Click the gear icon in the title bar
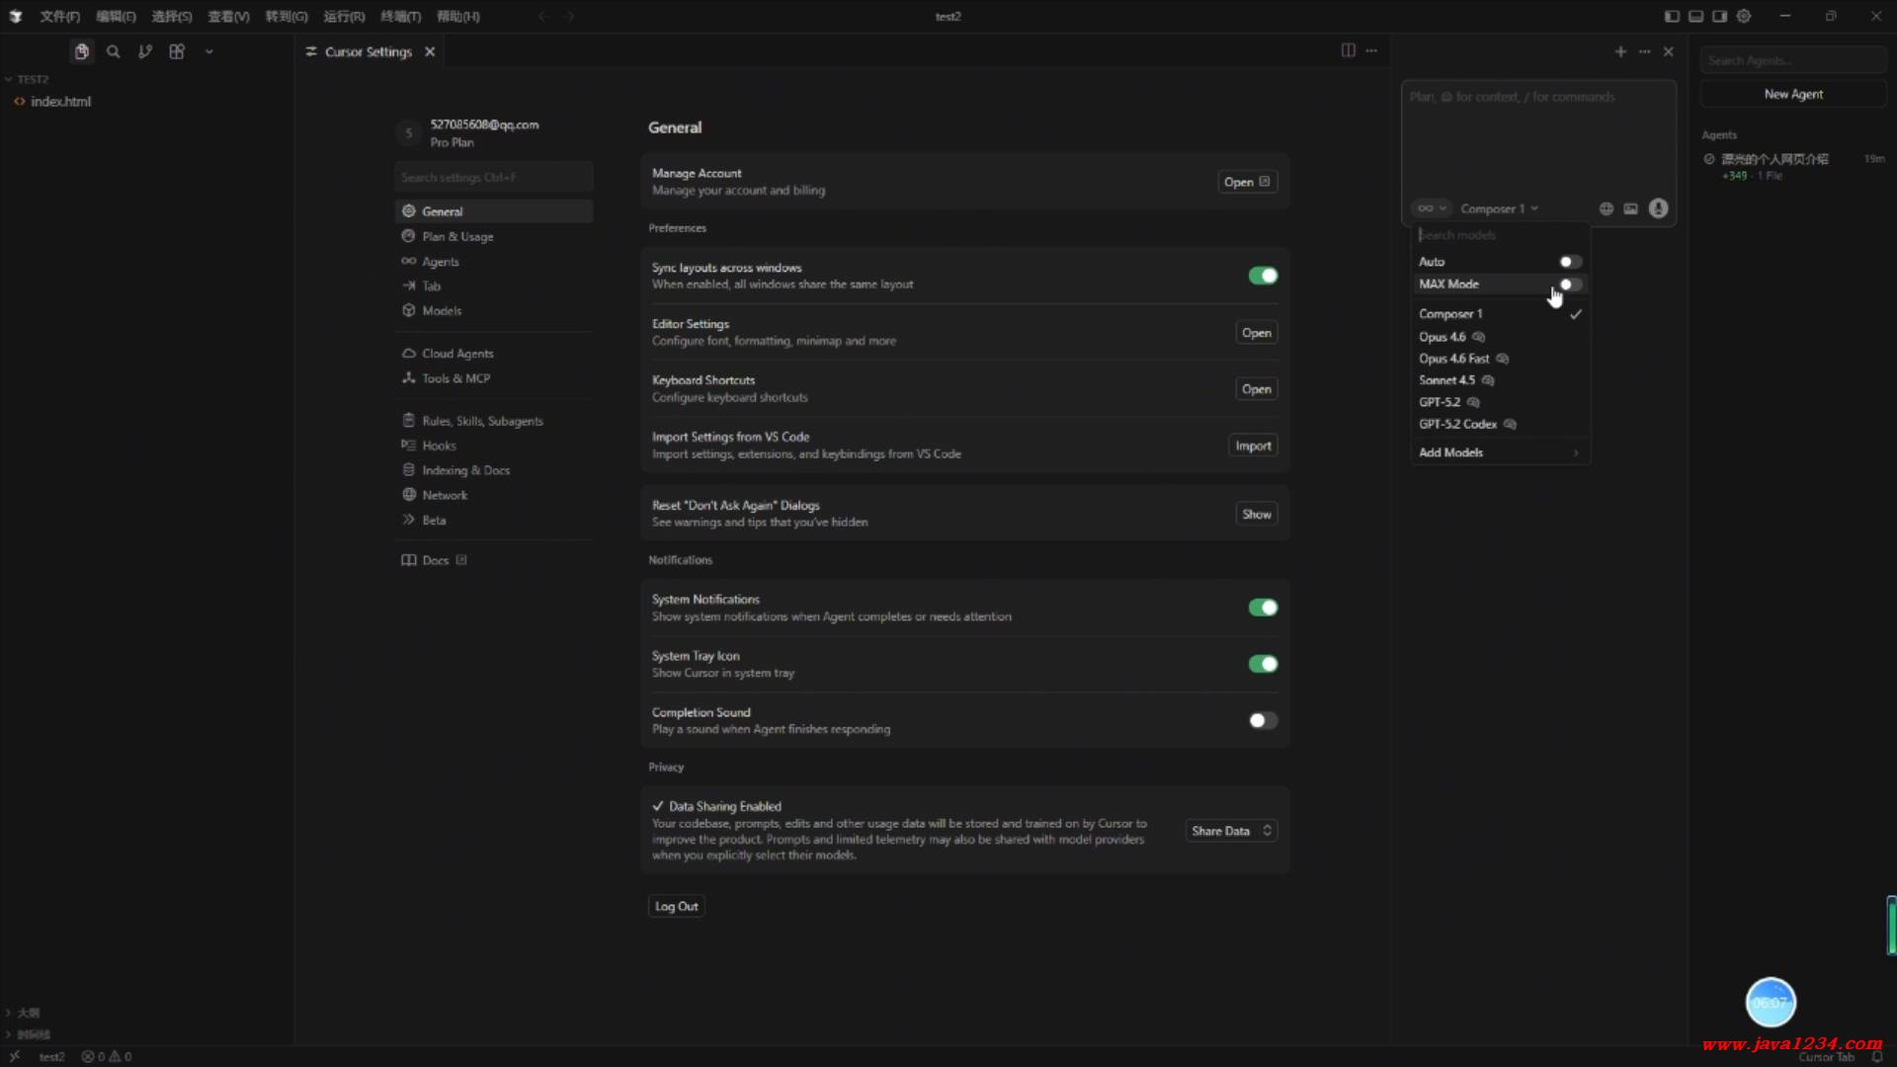1897x1067 pixels. 1744,16
